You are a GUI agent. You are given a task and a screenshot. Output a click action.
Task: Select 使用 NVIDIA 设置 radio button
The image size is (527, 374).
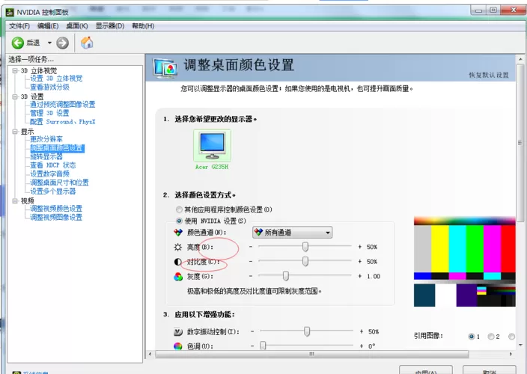[179, 221]
